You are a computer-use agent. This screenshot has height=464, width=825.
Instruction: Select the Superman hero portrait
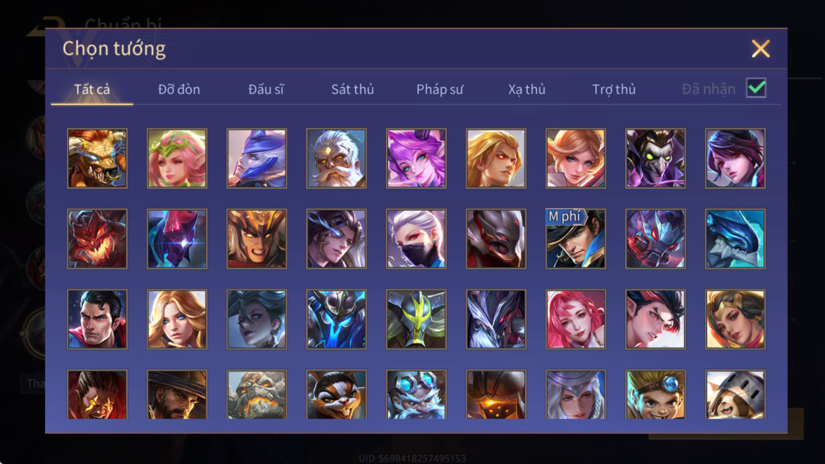pos(97,319)
